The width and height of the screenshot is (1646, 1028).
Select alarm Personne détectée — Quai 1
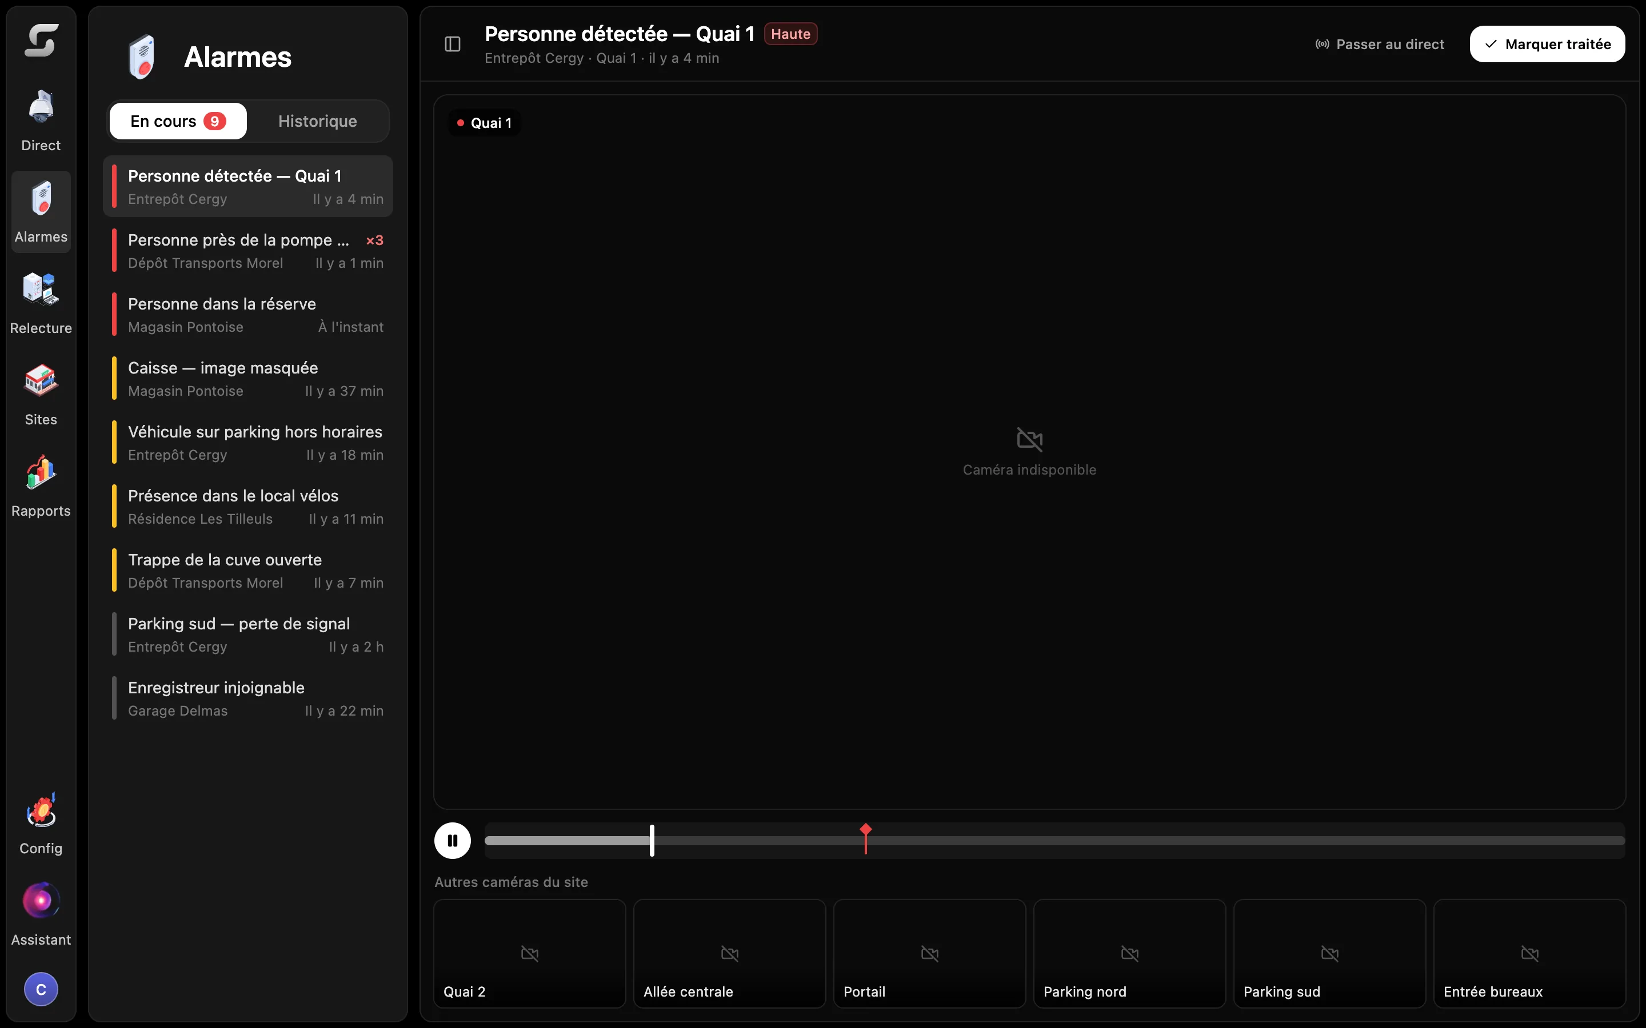click(x=248, y=186)
